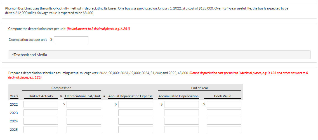The height and width of the screenshot is (140, 318).
Task: Click the Depreciation Cost/Unit column header
Action: tap(83, 96)
